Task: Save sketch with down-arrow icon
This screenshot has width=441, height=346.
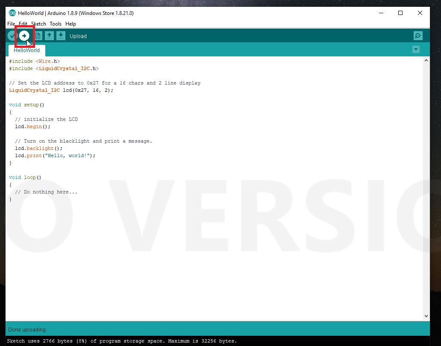Action: tap(61, 36)
